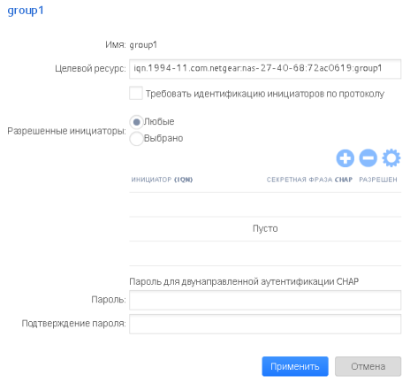Click 'Пароль для двунаправленной аутентификации CHAP' heading
The width and height of the screenshot is (410, 383).
(244, 281)
